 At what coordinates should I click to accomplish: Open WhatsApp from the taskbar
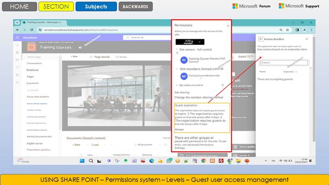pos(169,161)
